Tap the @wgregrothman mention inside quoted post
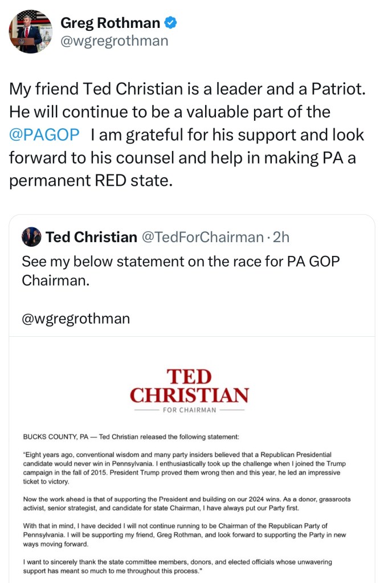 76,319
